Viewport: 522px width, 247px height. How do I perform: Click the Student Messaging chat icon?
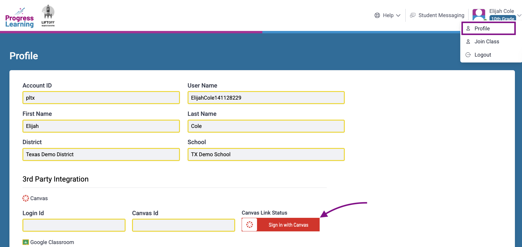(413, 15)
